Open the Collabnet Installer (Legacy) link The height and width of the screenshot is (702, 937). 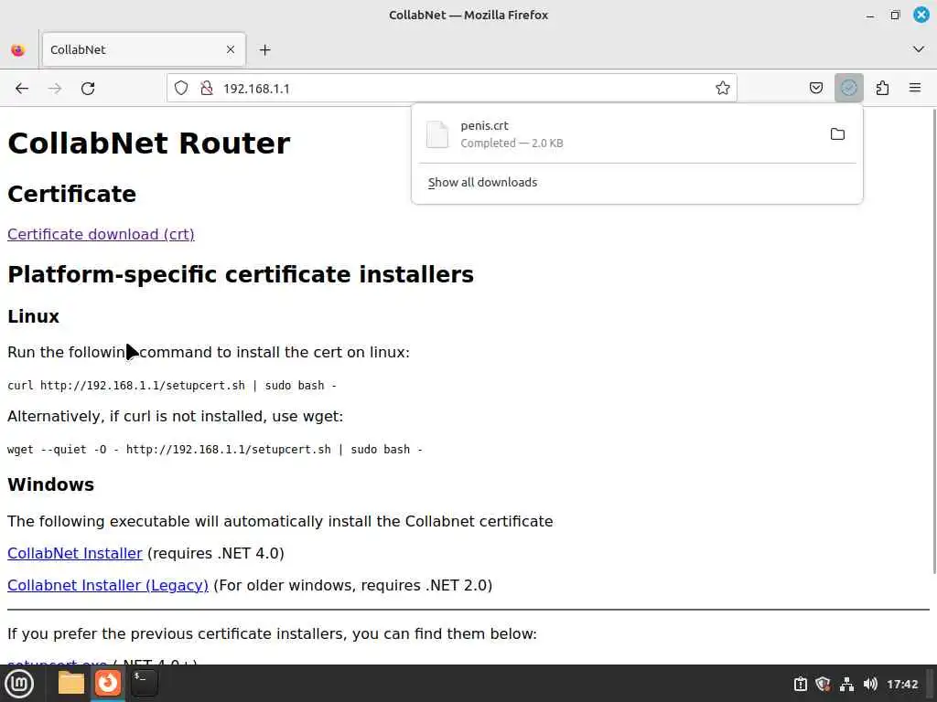pyautogui.click(x=108, y=586)
